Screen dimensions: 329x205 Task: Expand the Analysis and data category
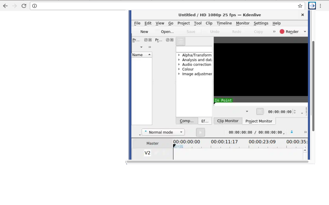(179, 60)
